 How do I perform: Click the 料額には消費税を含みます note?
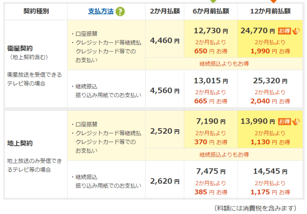tap(255, 208)
